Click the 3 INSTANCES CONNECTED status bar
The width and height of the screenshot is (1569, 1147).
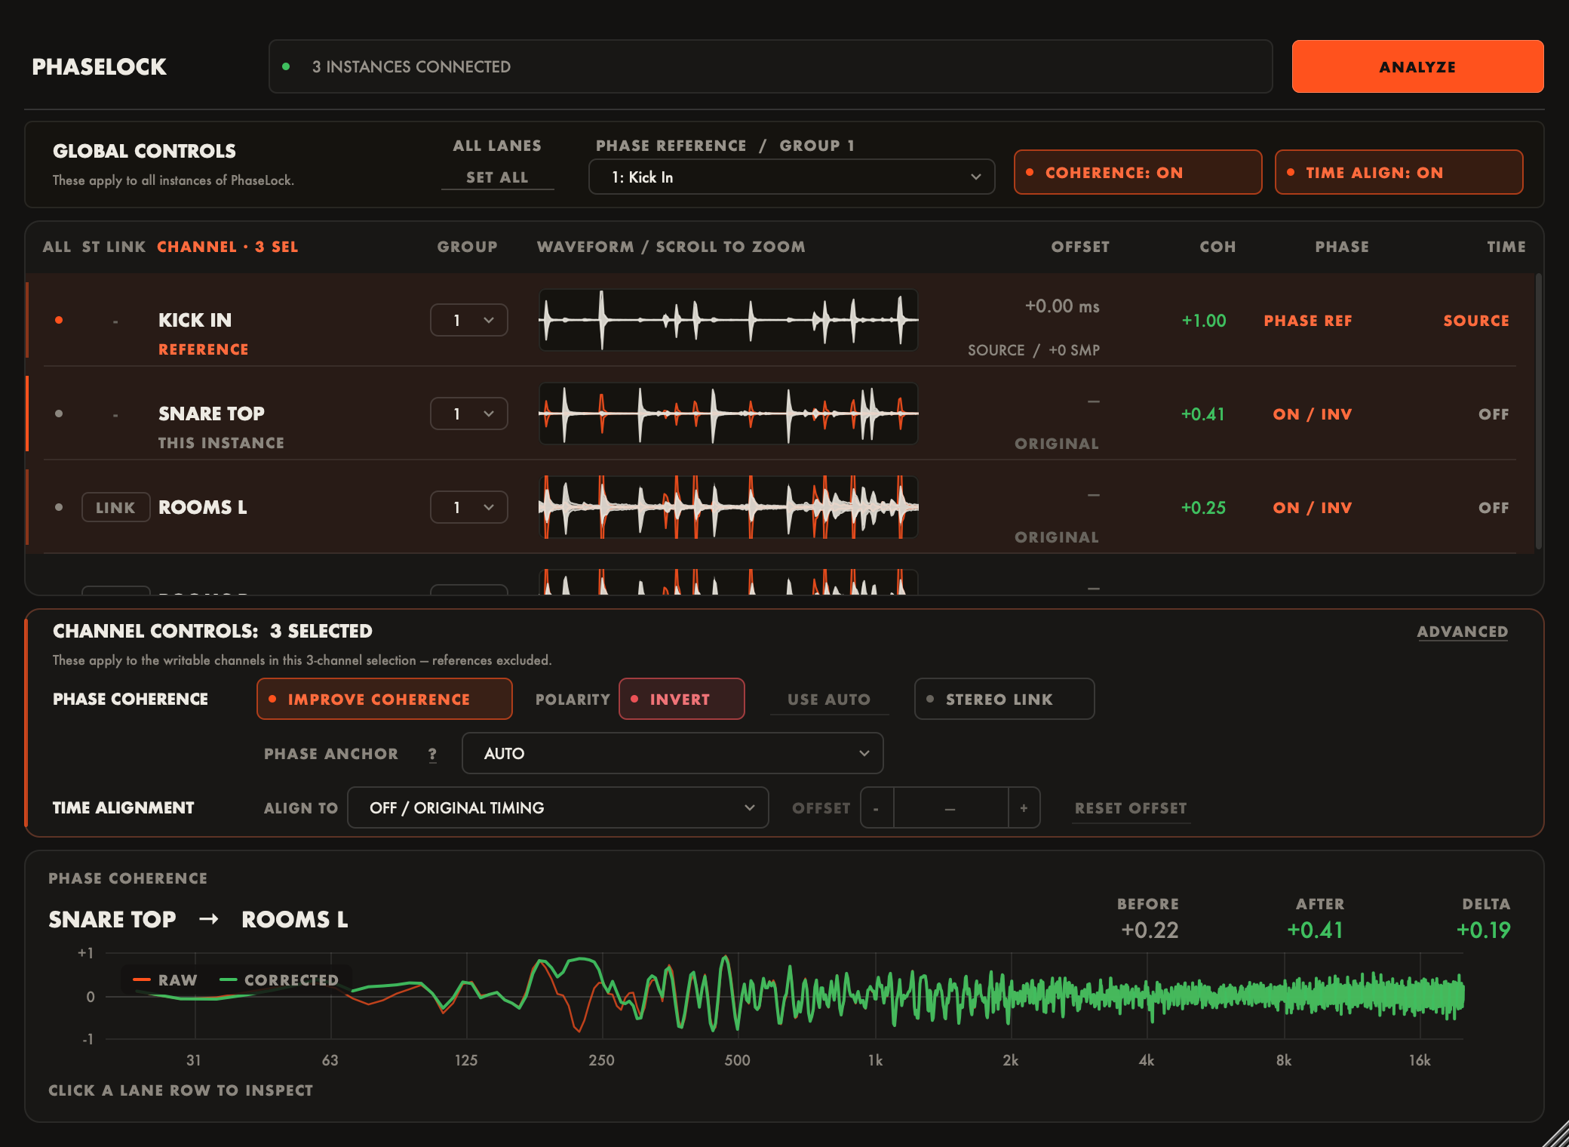tap(770, 66)
